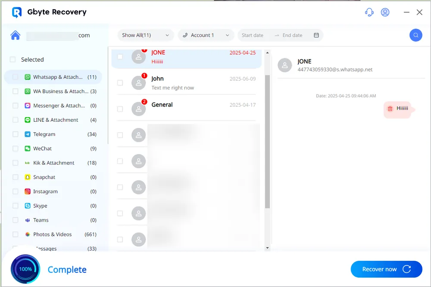Click the trash icon beside Hiiiiii message
The height and width of the screenshot is (287, 431).
coord(390,109)
